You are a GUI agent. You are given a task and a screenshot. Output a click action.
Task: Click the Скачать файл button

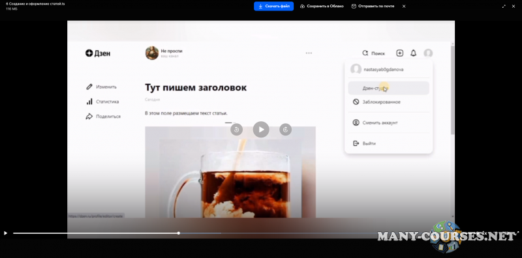[273, 6]
